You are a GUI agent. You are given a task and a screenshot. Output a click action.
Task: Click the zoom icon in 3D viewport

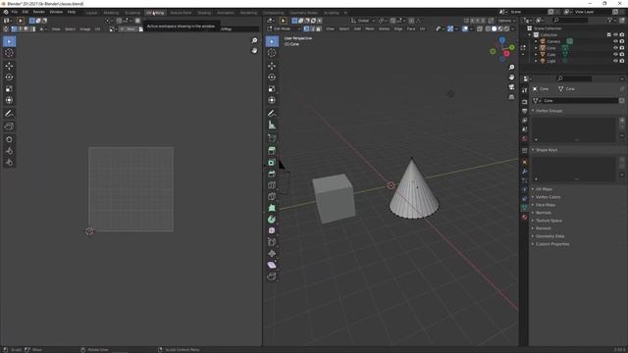coord(511,68)
